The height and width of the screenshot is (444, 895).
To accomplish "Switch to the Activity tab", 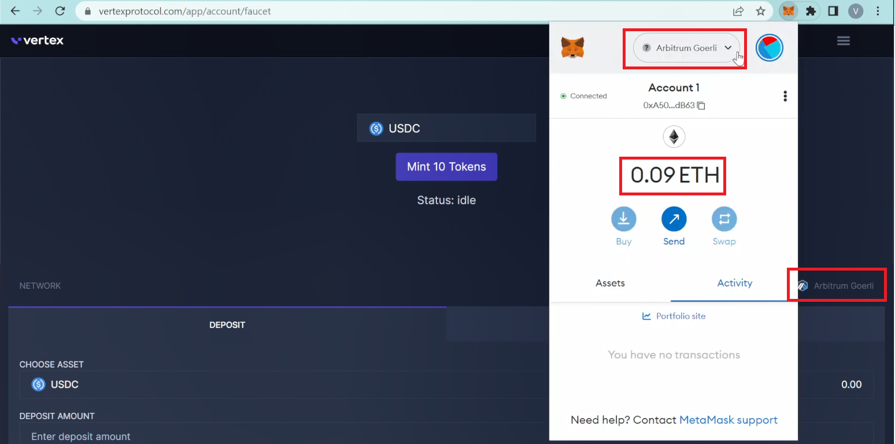I will point(734,283).
